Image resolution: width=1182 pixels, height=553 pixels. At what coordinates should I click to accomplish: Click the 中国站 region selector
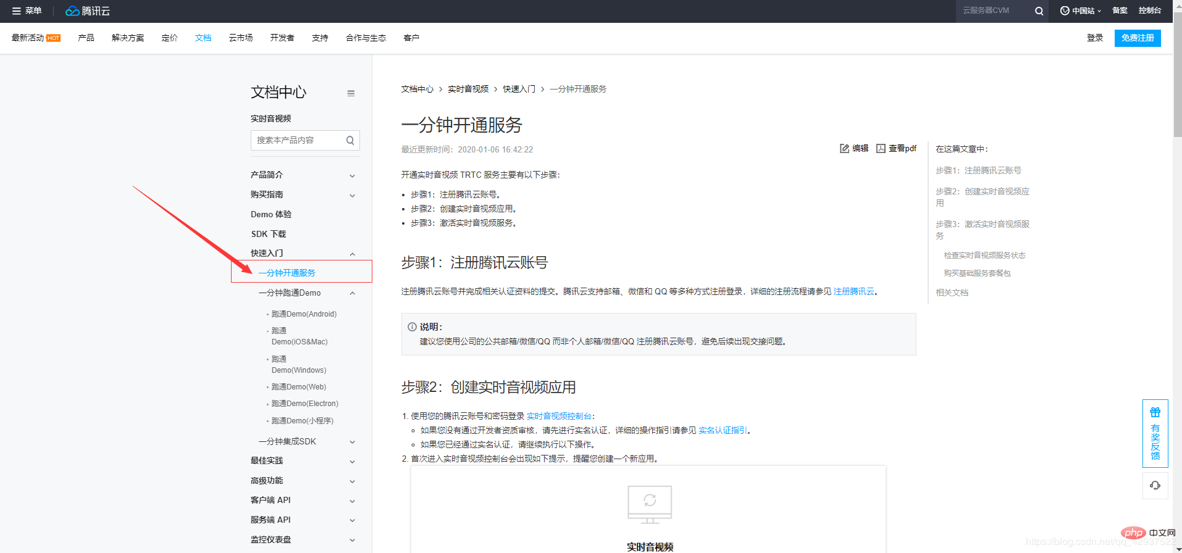[x=1080, y=10]
